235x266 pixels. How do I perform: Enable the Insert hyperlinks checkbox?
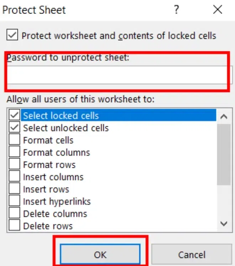pyautogui.click(x=15, y=201)
